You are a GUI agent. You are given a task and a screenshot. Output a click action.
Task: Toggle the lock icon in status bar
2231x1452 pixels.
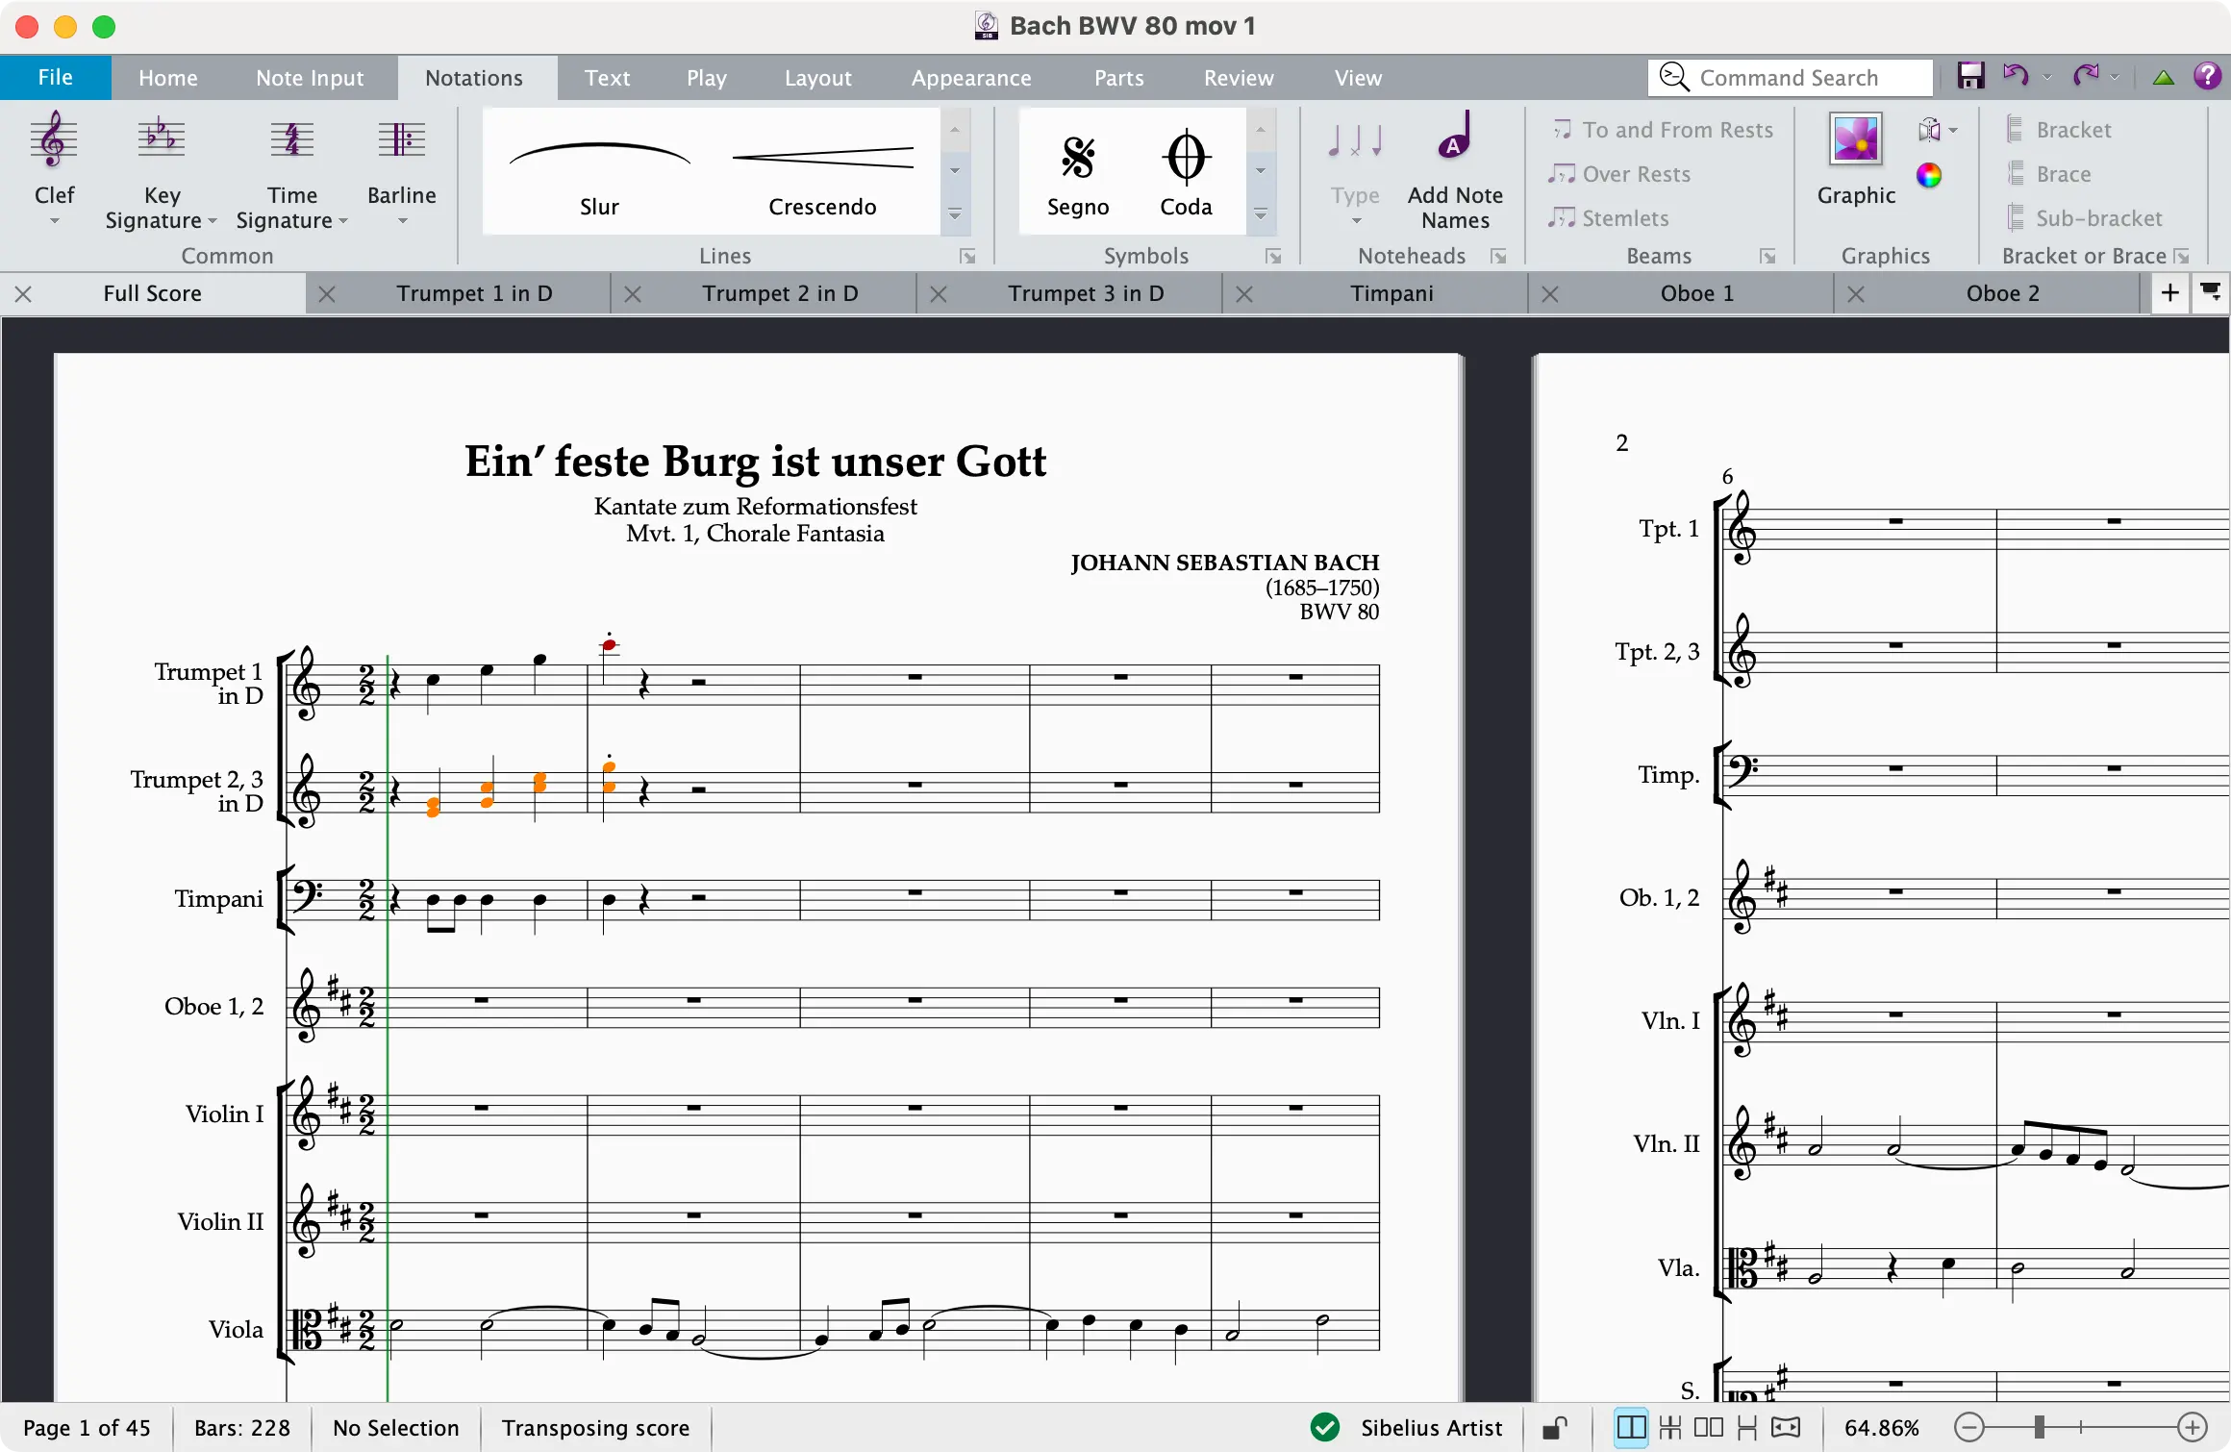[1554, 1428]
